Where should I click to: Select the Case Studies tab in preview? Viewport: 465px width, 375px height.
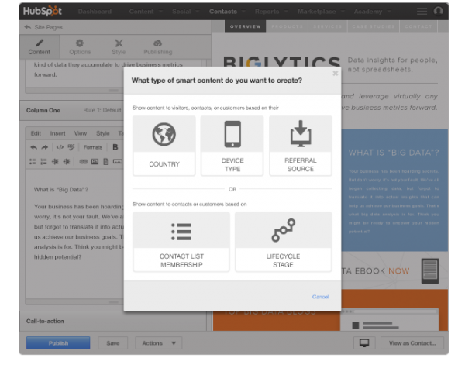tap(374, 26)
